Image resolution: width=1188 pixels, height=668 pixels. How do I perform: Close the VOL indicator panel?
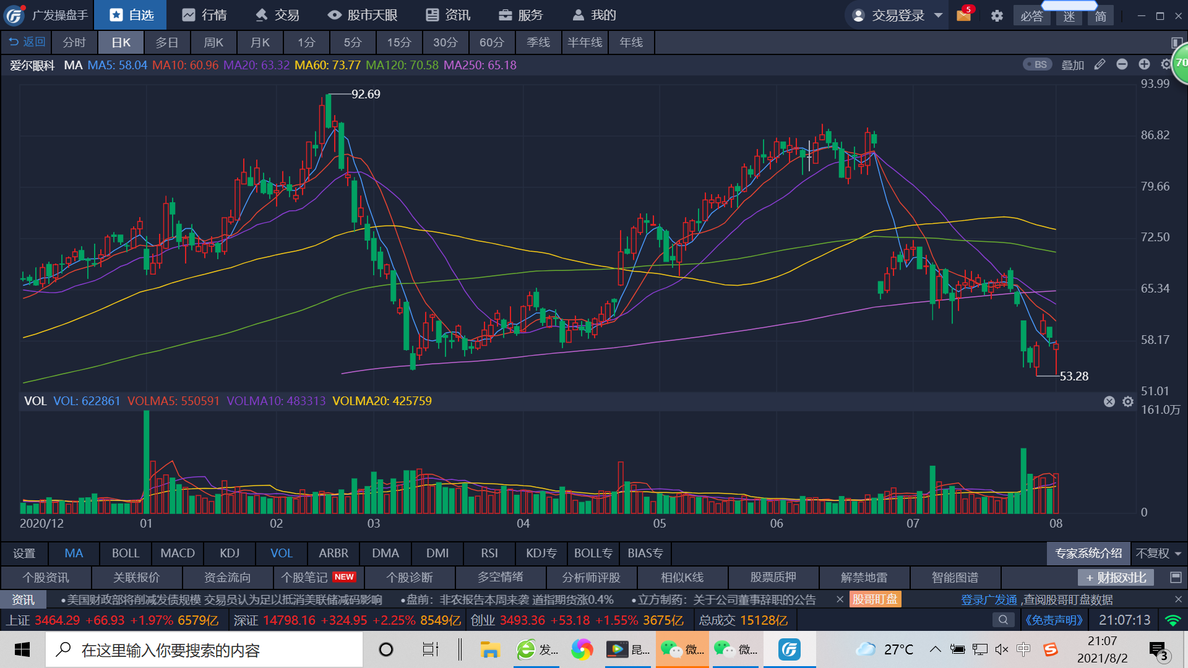[x=1109, y=401]
